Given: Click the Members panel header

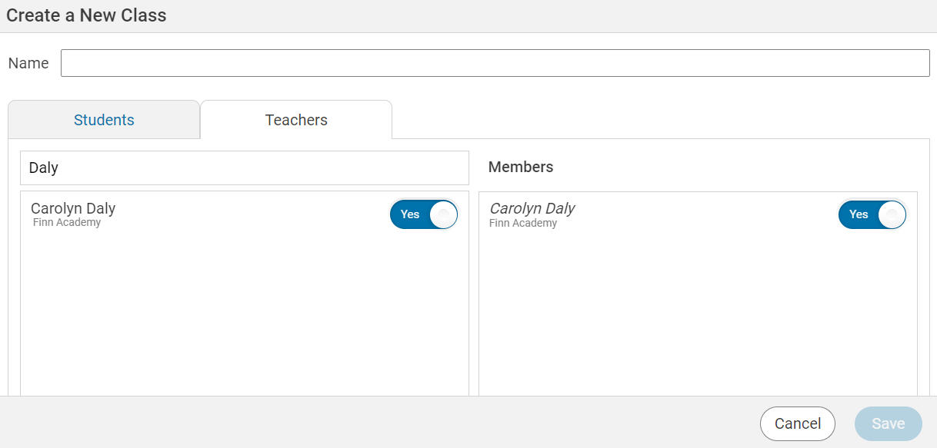Looking at the screenshot, I should [x=521, y=167].
